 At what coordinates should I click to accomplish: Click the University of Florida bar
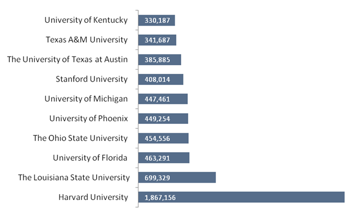[164, 158]
